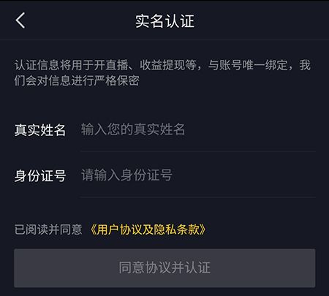Click empty area right of 请输入身份证号 placeholder
The height and width of the screenshot is (296, 329).
coord(243,175)
